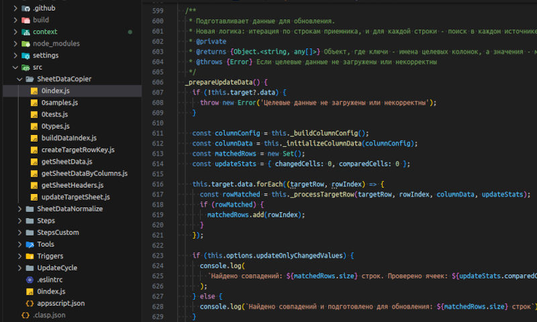Expand the SheetDataNormalize folder chevron
The width and height of the screenshot is (537, 322).
click(19, 209)
